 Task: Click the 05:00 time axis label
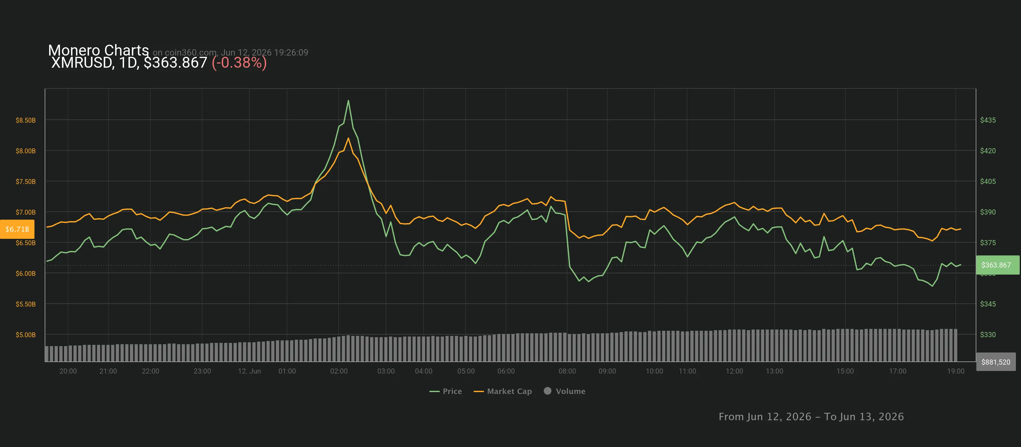(466, 371)
